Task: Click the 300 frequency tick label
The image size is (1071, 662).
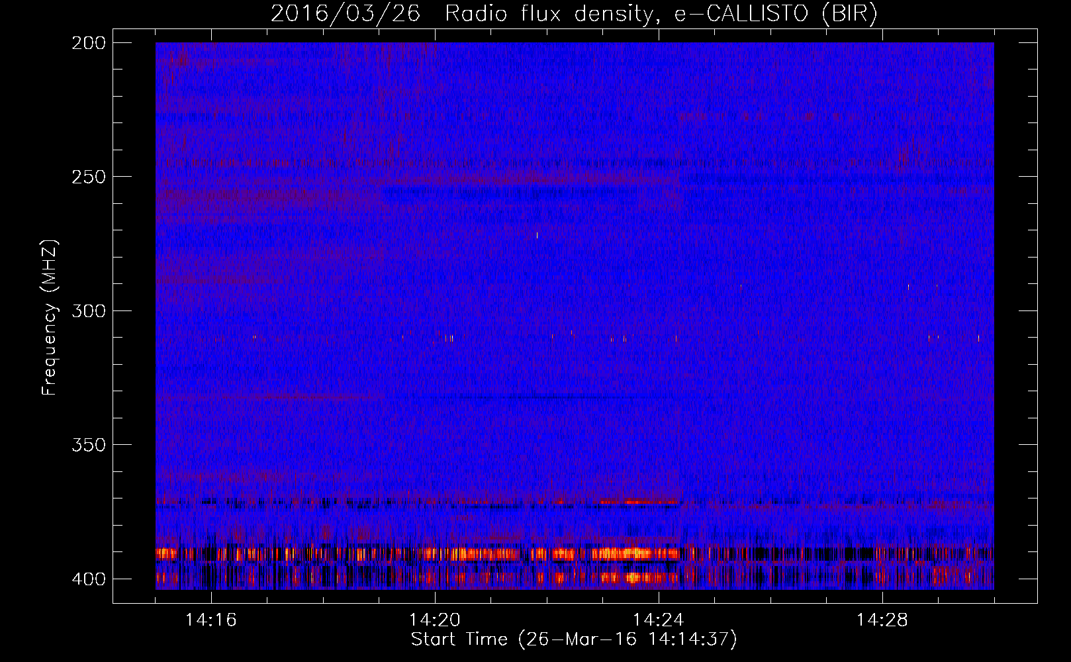Action: point(88,310)
